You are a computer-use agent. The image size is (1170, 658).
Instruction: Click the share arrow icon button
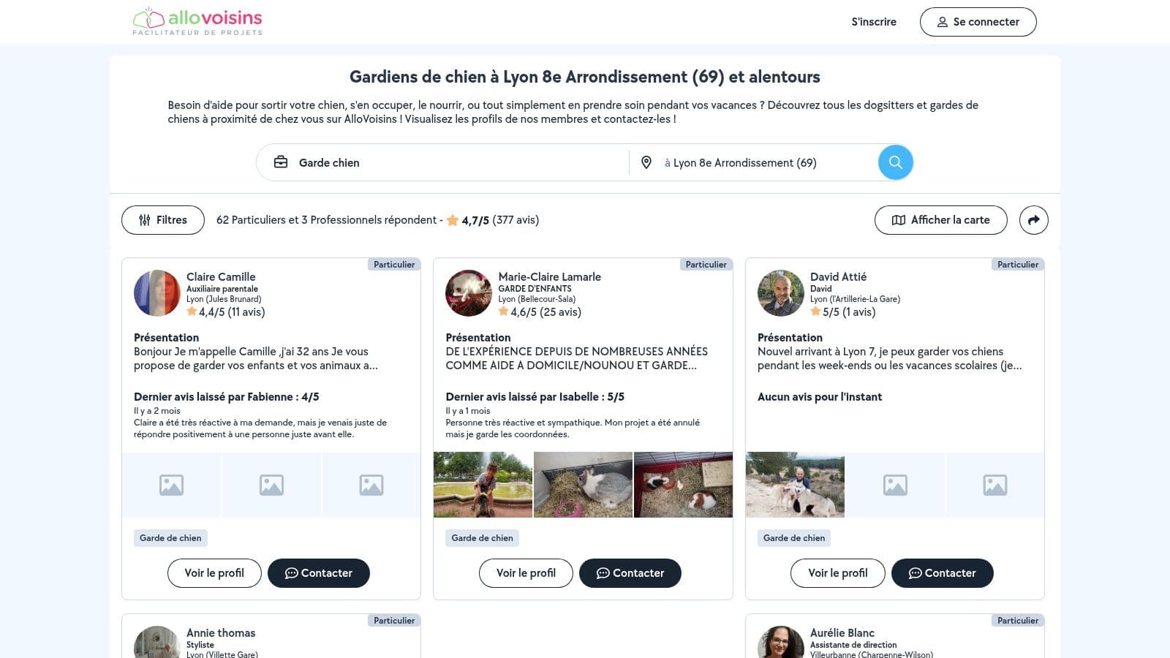(x=1033, y=220)
